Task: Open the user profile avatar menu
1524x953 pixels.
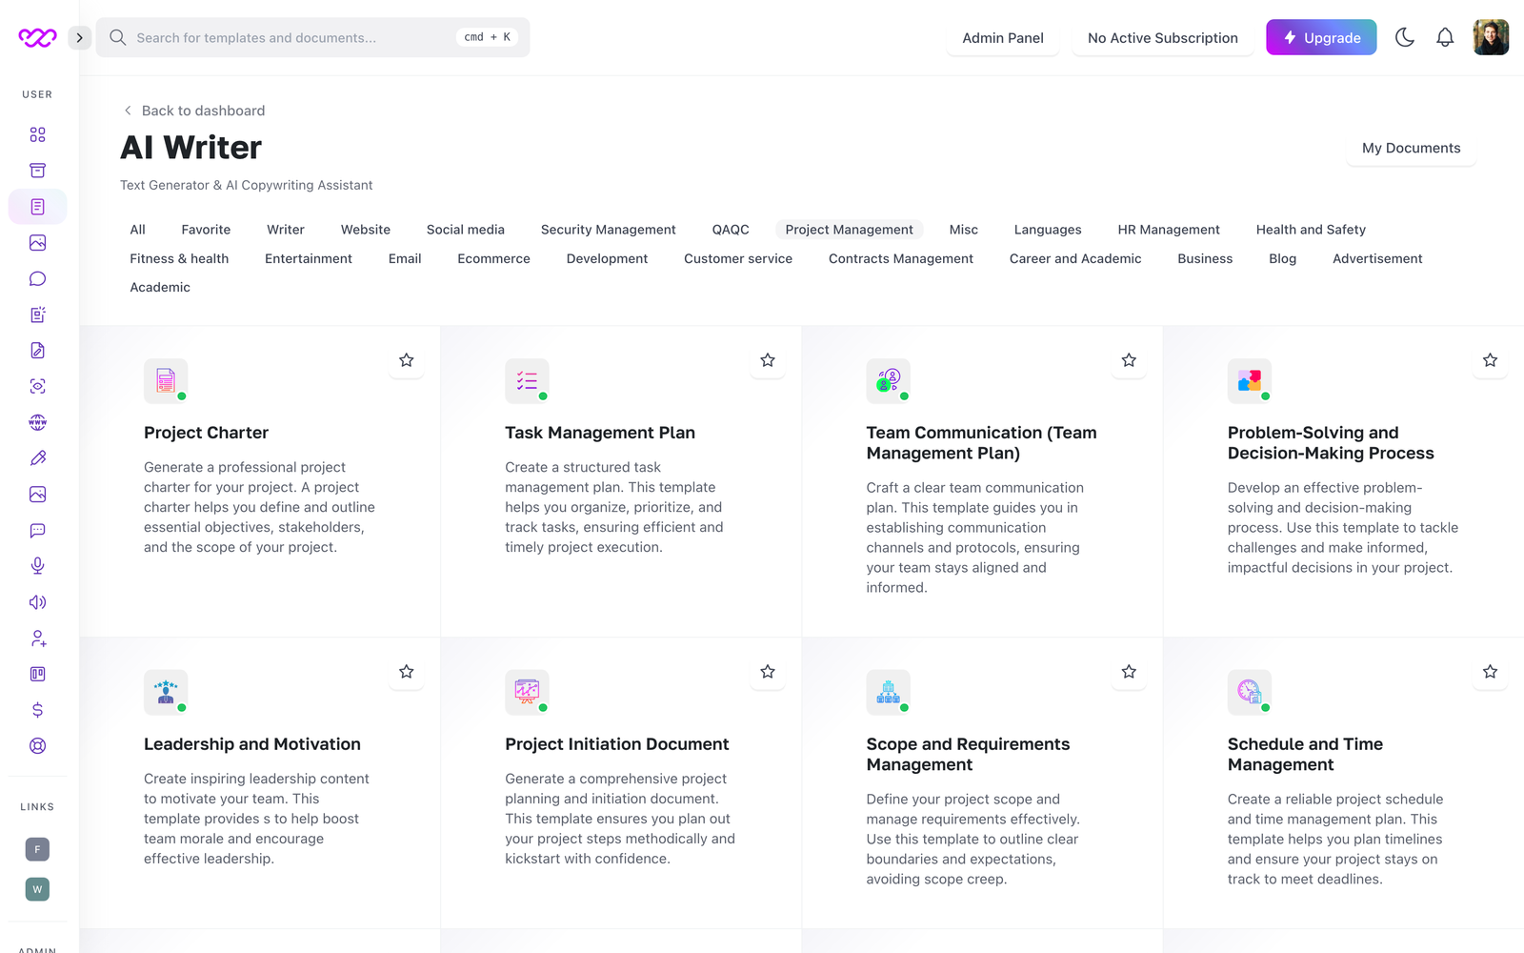Action: [x=1491, y=38]
